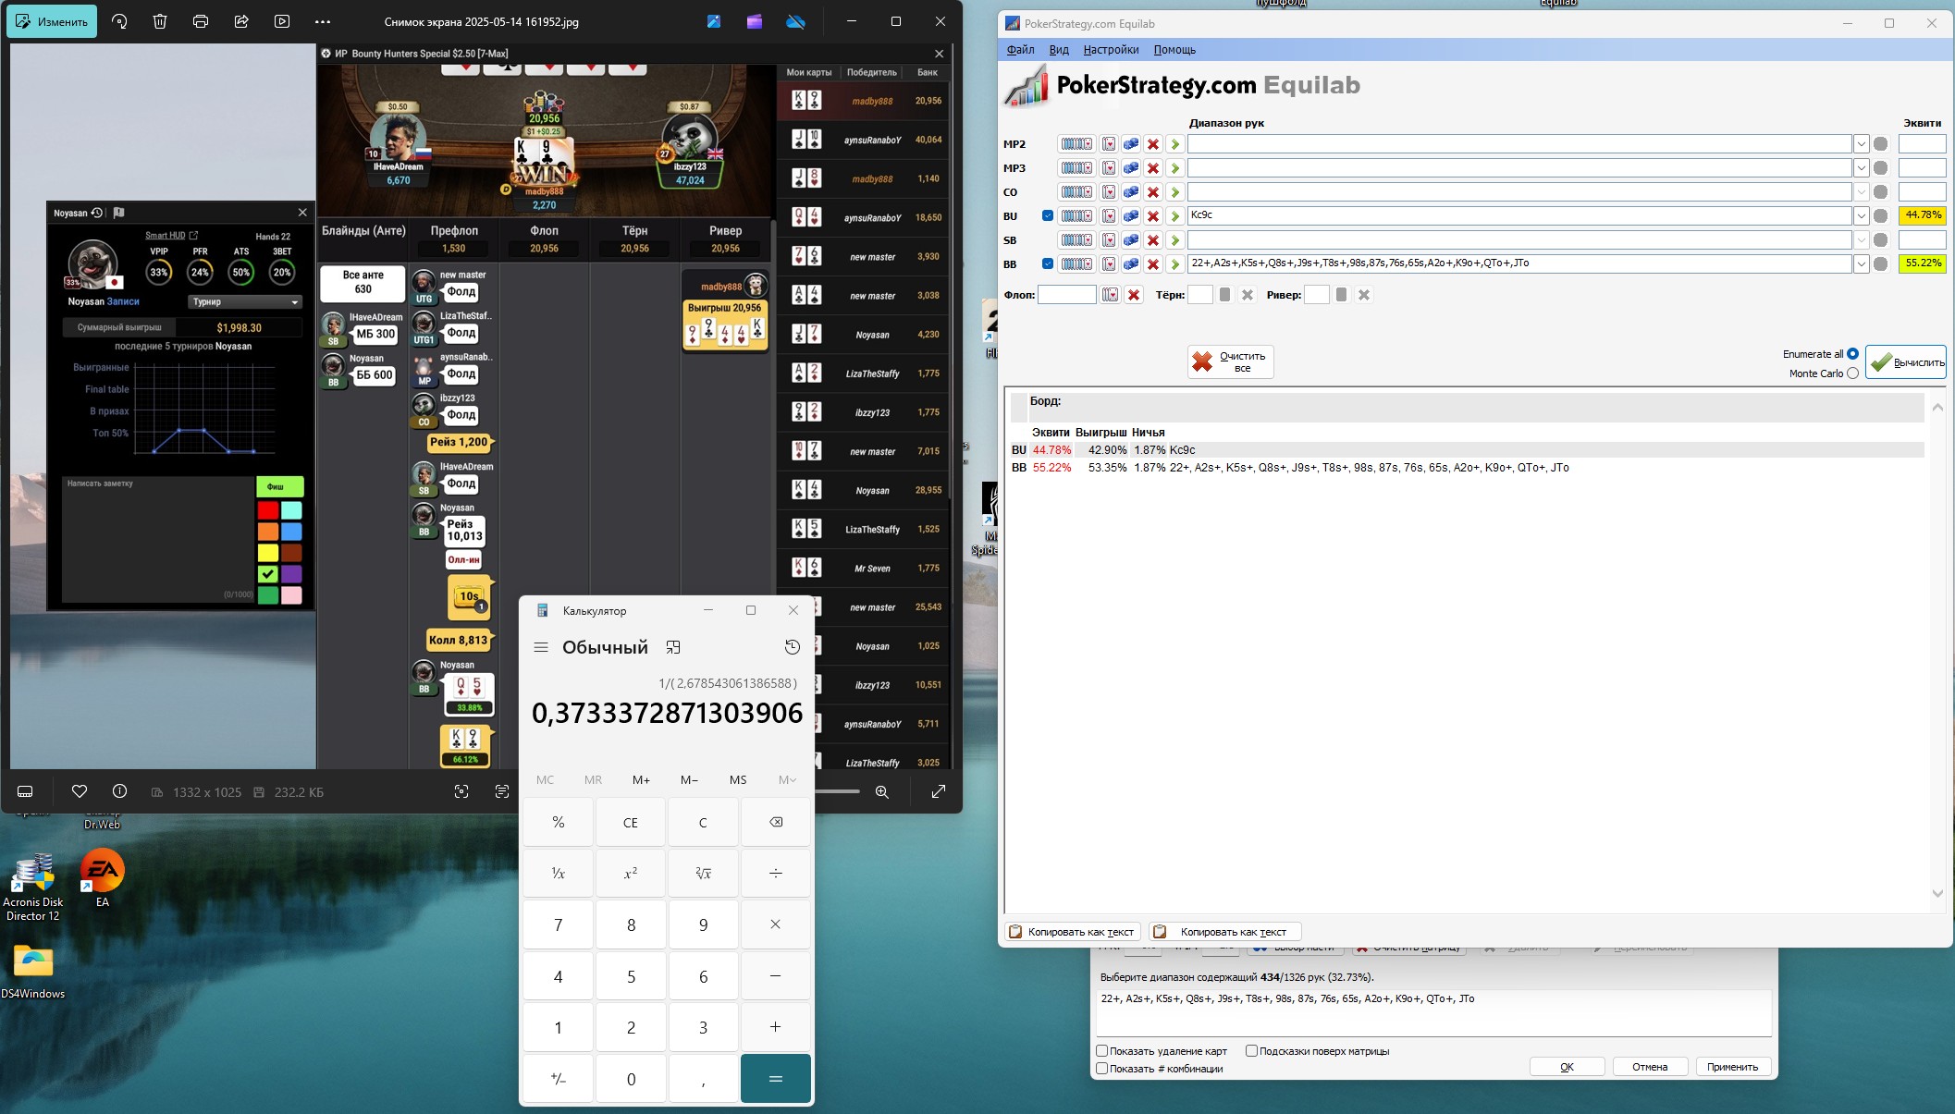Click the Флоп input field
This screenshot has height=1114, width=1955.
(1066, 295)
